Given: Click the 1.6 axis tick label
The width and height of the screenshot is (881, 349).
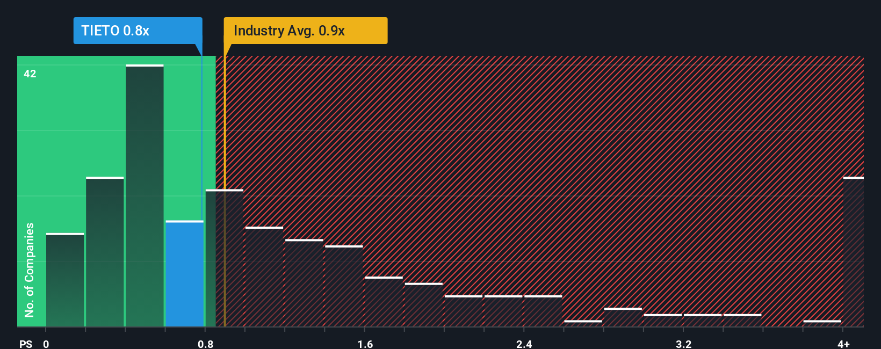Looking at the screenshot, I should pos(365,344).
